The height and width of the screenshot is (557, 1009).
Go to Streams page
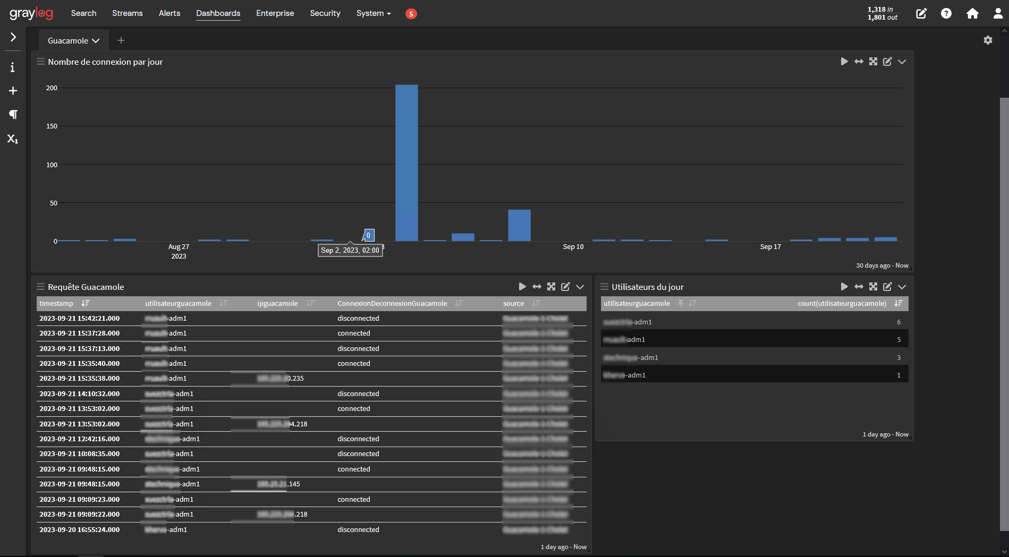click(128, 13)
